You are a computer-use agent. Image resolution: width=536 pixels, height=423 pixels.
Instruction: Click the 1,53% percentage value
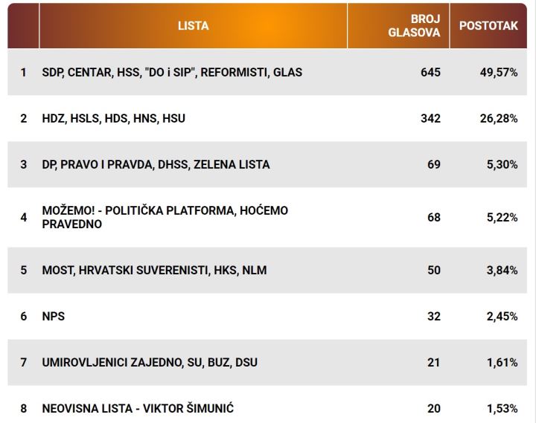(502, 409)
